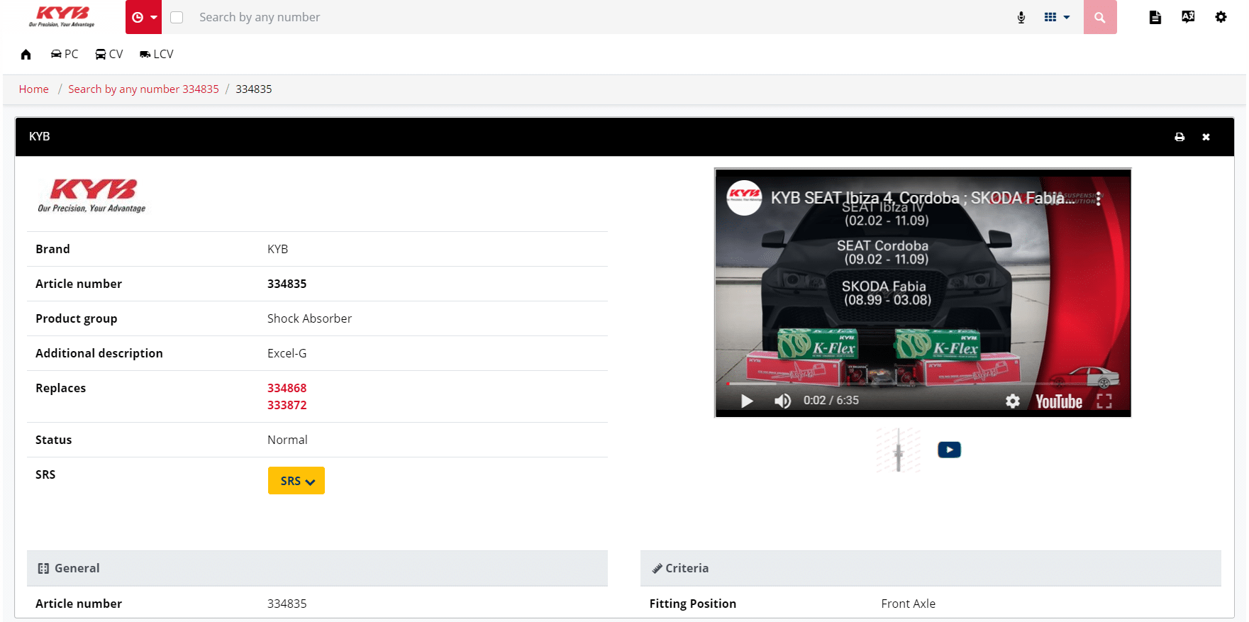1249x622 pixels.
Task: Open YouTube video options menu
Action: [1098, 199]
